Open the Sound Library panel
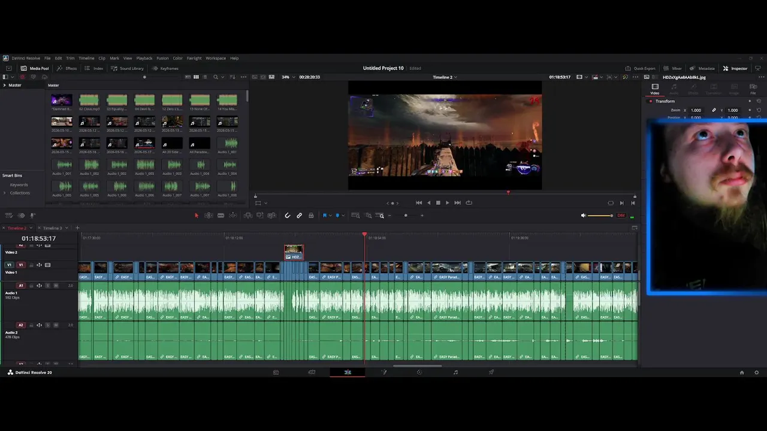This screenshot has height=431, width=767. (128, 68)
